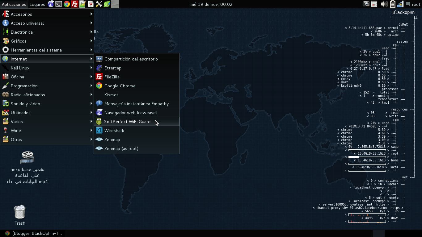Expand the Acceso universal submenu arrow
This screenshot has width=422, height=237.
pyautogui.click(x=91, y=23)
